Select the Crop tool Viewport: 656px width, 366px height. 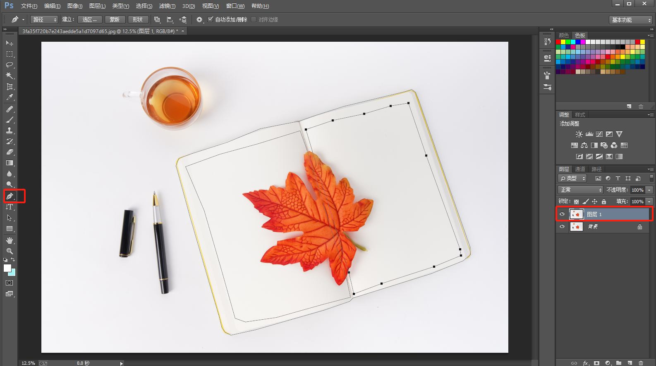coord(10,86)
